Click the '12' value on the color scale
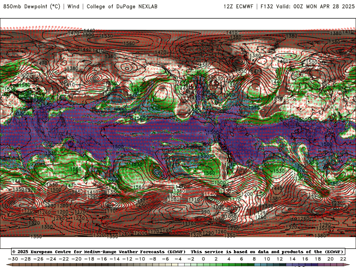The width and height of the screenshot is (356, 267). pyautogui.click(x=280, y=259)
